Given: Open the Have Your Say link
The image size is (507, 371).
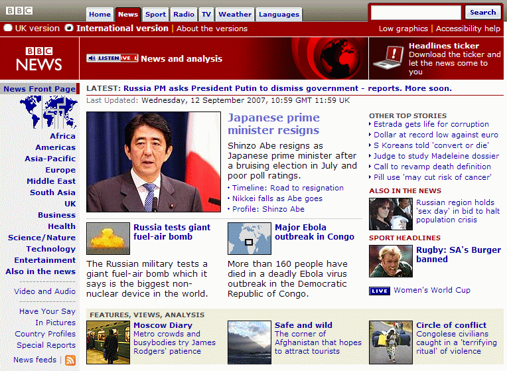Looking at the screenshot, I should click(x=47, y=311).
